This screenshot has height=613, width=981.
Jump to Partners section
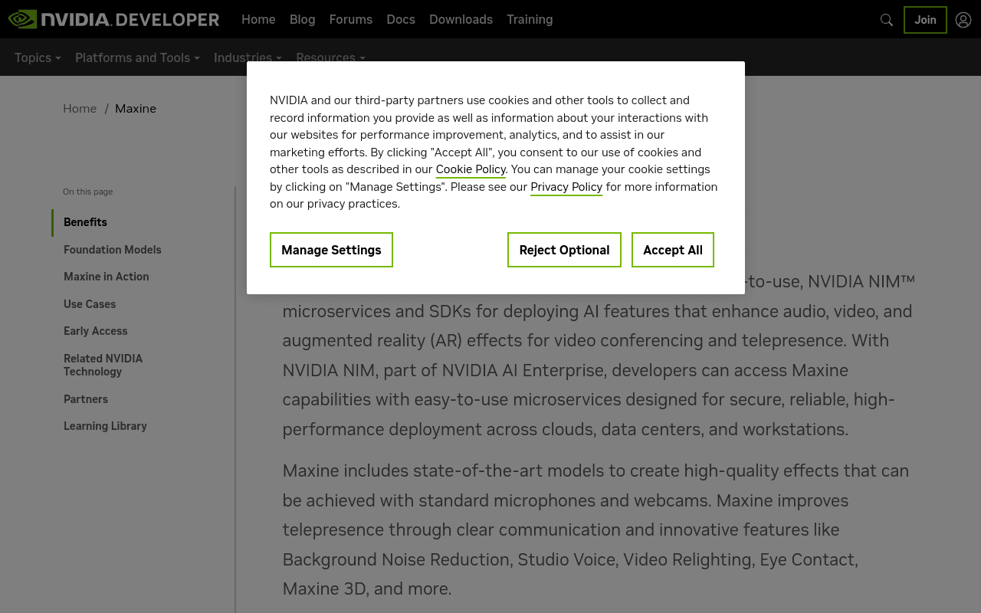click(86, 399)
